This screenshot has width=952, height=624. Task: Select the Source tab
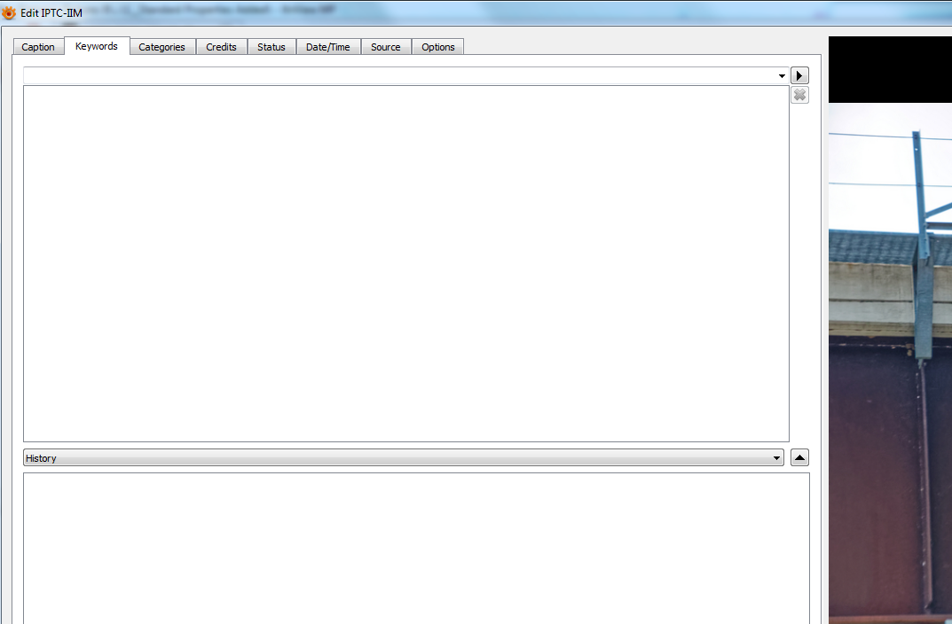[386, 47]
